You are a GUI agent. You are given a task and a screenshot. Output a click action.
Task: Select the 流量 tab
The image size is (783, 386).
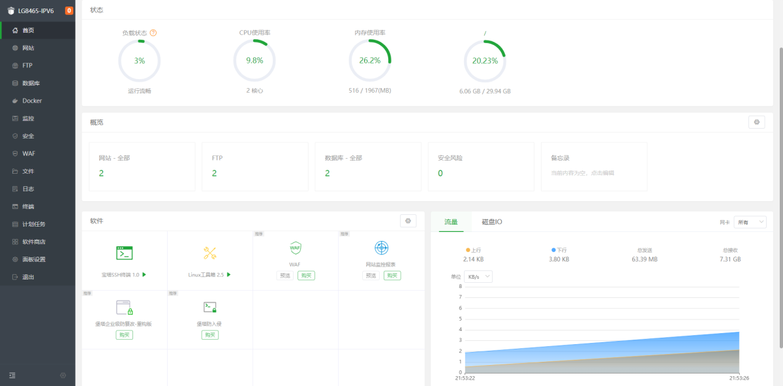(451, 222)
